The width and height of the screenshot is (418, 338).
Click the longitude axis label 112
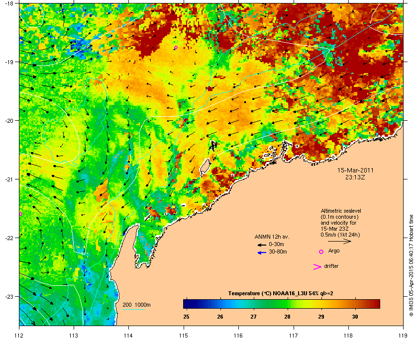19,335
